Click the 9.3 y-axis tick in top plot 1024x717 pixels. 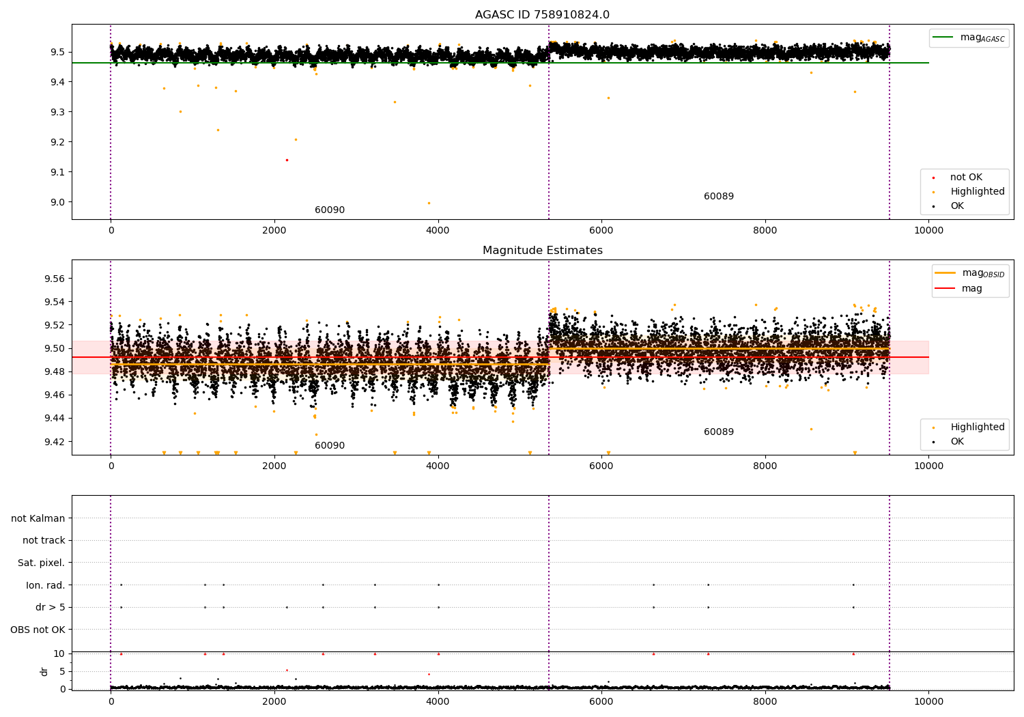(57, 113)
